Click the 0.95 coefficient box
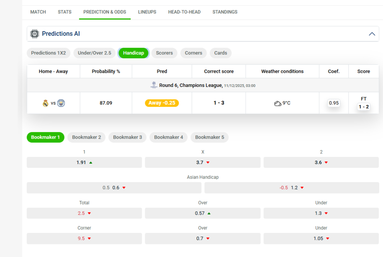The height and width of the screenshot is (257, 383). 334,103
